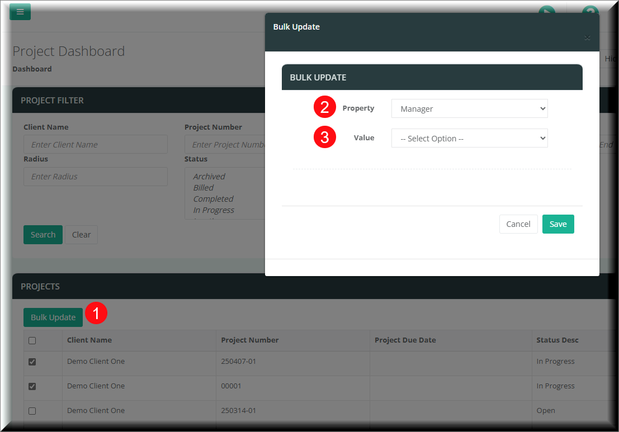Click the Search filter button

(42, 235)
